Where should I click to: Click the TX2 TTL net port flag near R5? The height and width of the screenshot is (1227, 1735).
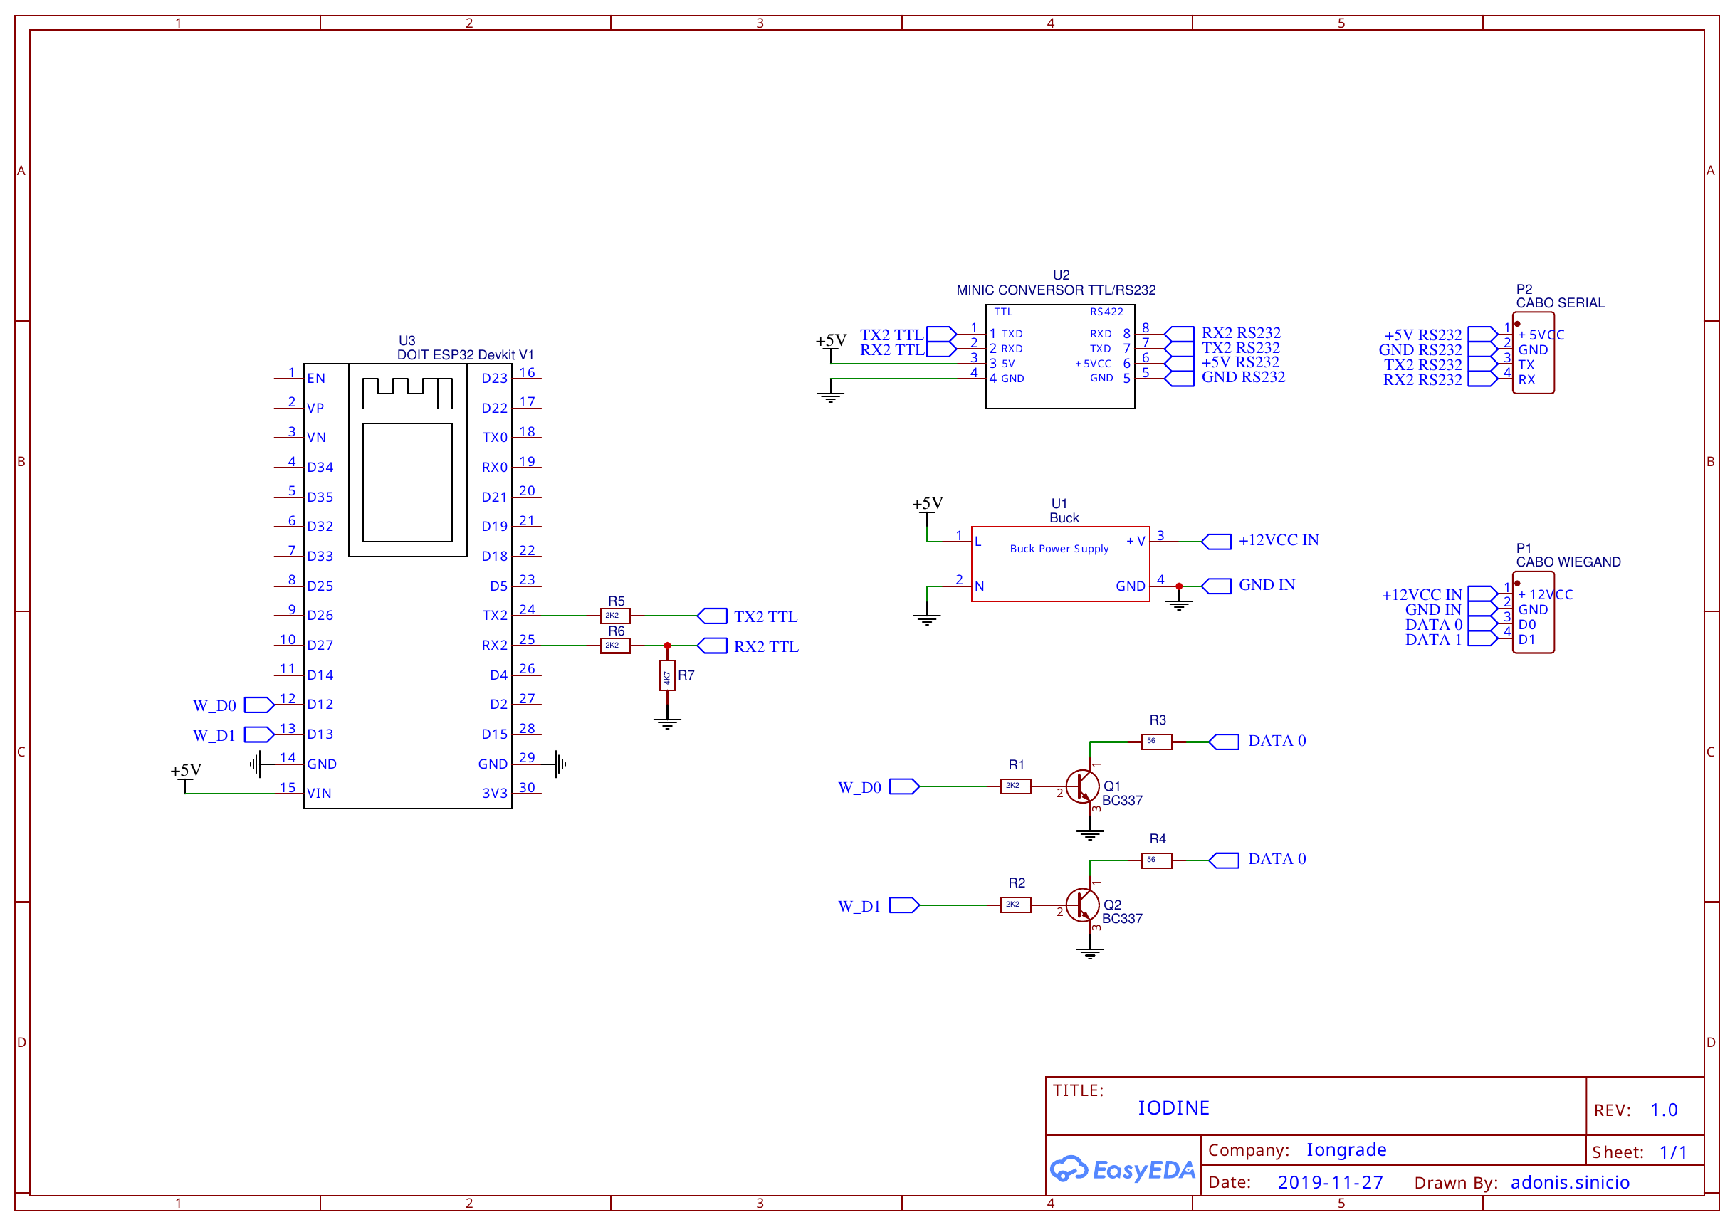point(712,616)
